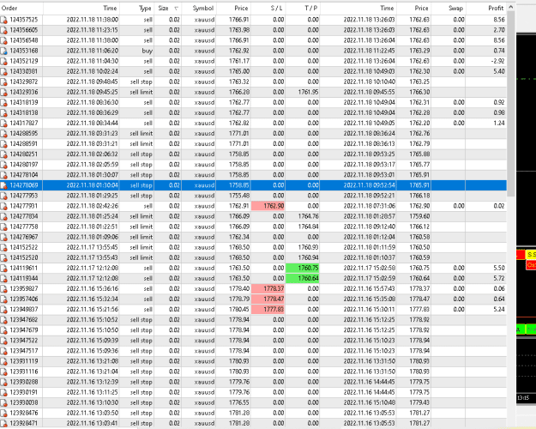Click the order icon for order 124352129
Viewport: 536px width, 429px height.
[3, 61]
